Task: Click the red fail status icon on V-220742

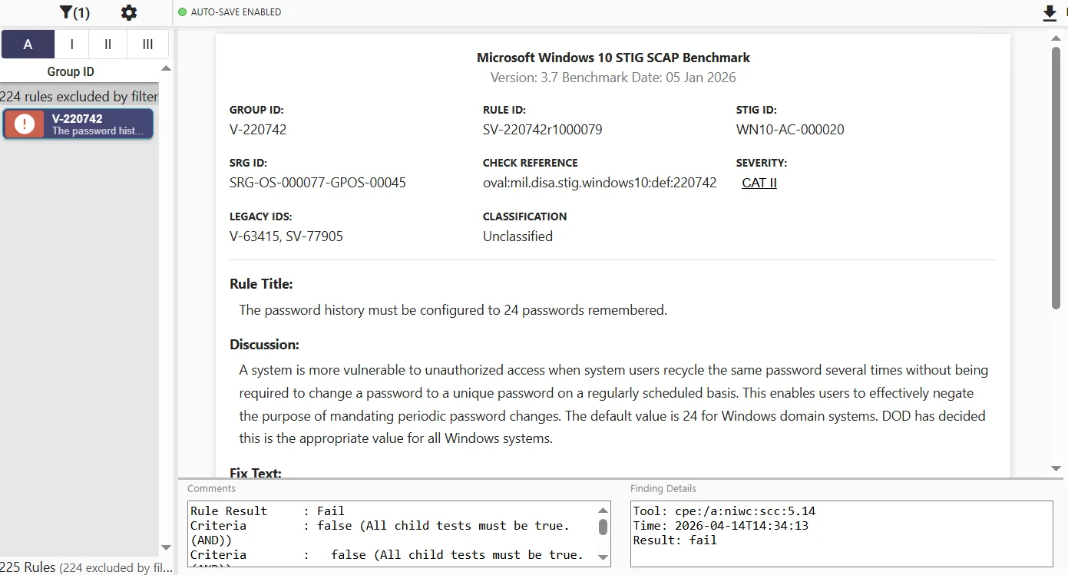Action: coord(25,124)
